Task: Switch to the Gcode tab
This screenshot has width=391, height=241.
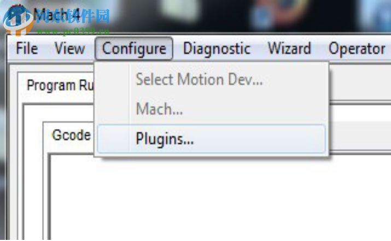Action: coord(71,136)
